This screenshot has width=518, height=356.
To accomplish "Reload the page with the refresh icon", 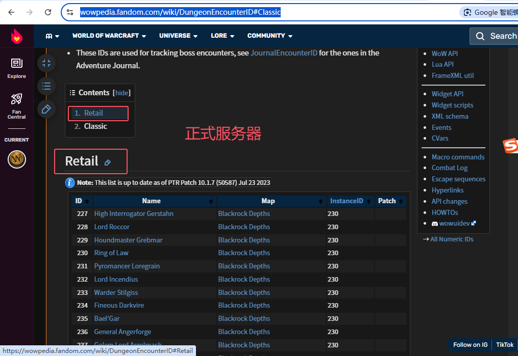I will pyautogui.click(x=48, y=12).
